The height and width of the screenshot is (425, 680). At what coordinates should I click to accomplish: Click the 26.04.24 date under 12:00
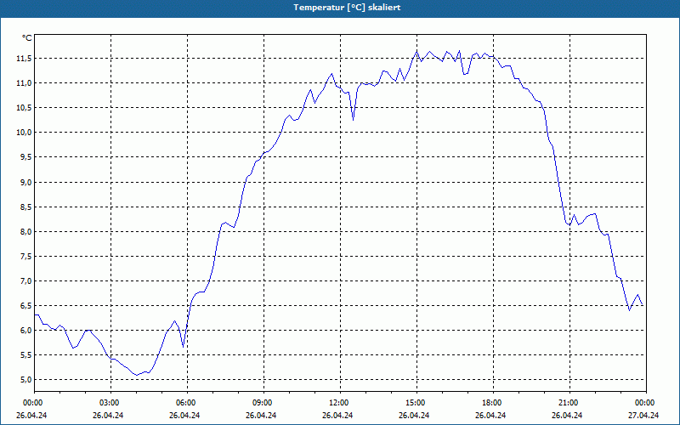tap(337, 415)
